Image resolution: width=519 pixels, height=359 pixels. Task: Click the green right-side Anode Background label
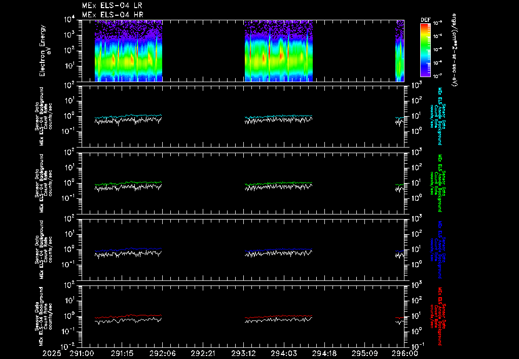pyautogui.click(x=437, y=183)
